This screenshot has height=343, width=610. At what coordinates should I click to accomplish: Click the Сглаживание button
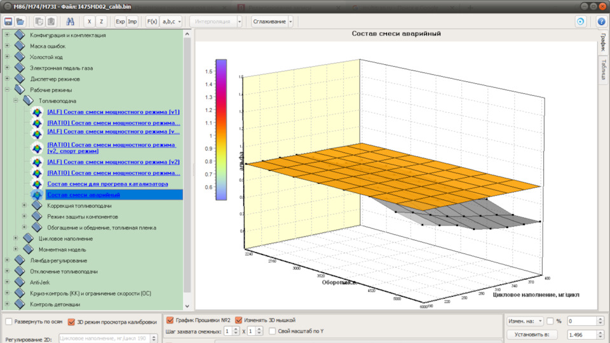pos(269,22)
